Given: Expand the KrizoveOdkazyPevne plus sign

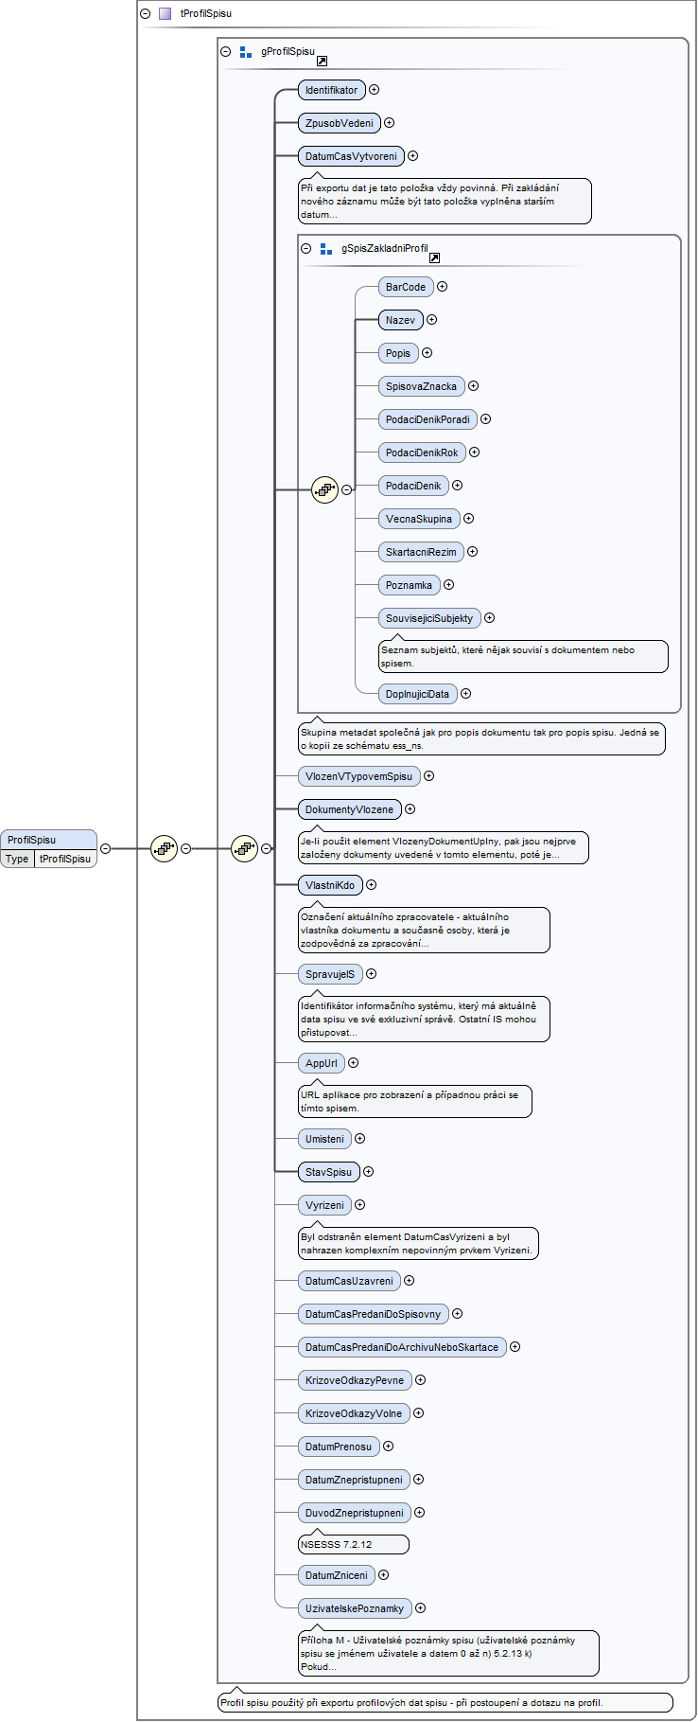Looking at the screenshot, I should [x=421, y=1380].
